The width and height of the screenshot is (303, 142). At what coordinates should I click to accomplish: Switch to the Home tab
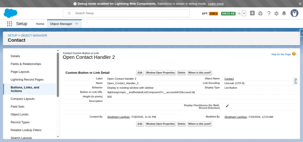point(40,24)
